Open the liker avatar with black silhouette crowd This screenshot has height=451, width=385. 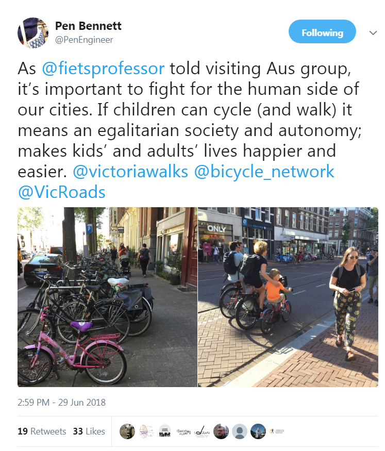pyautogui.click(x=165, y=431)
